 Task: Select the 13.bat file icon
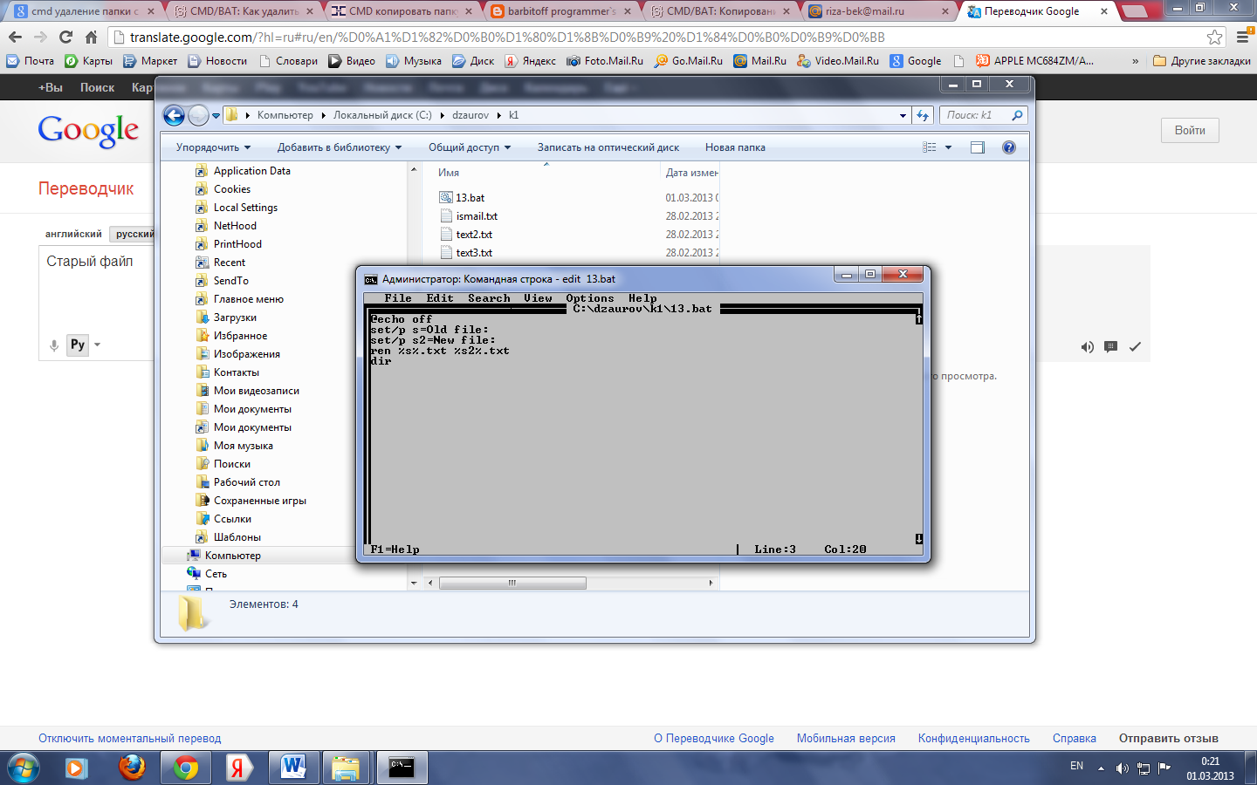(x=446, y=198)
